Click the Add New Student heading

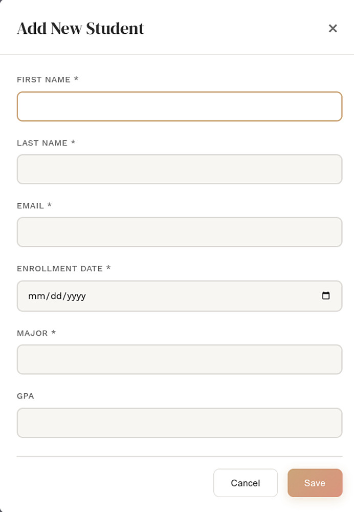(x=81, y=28)
